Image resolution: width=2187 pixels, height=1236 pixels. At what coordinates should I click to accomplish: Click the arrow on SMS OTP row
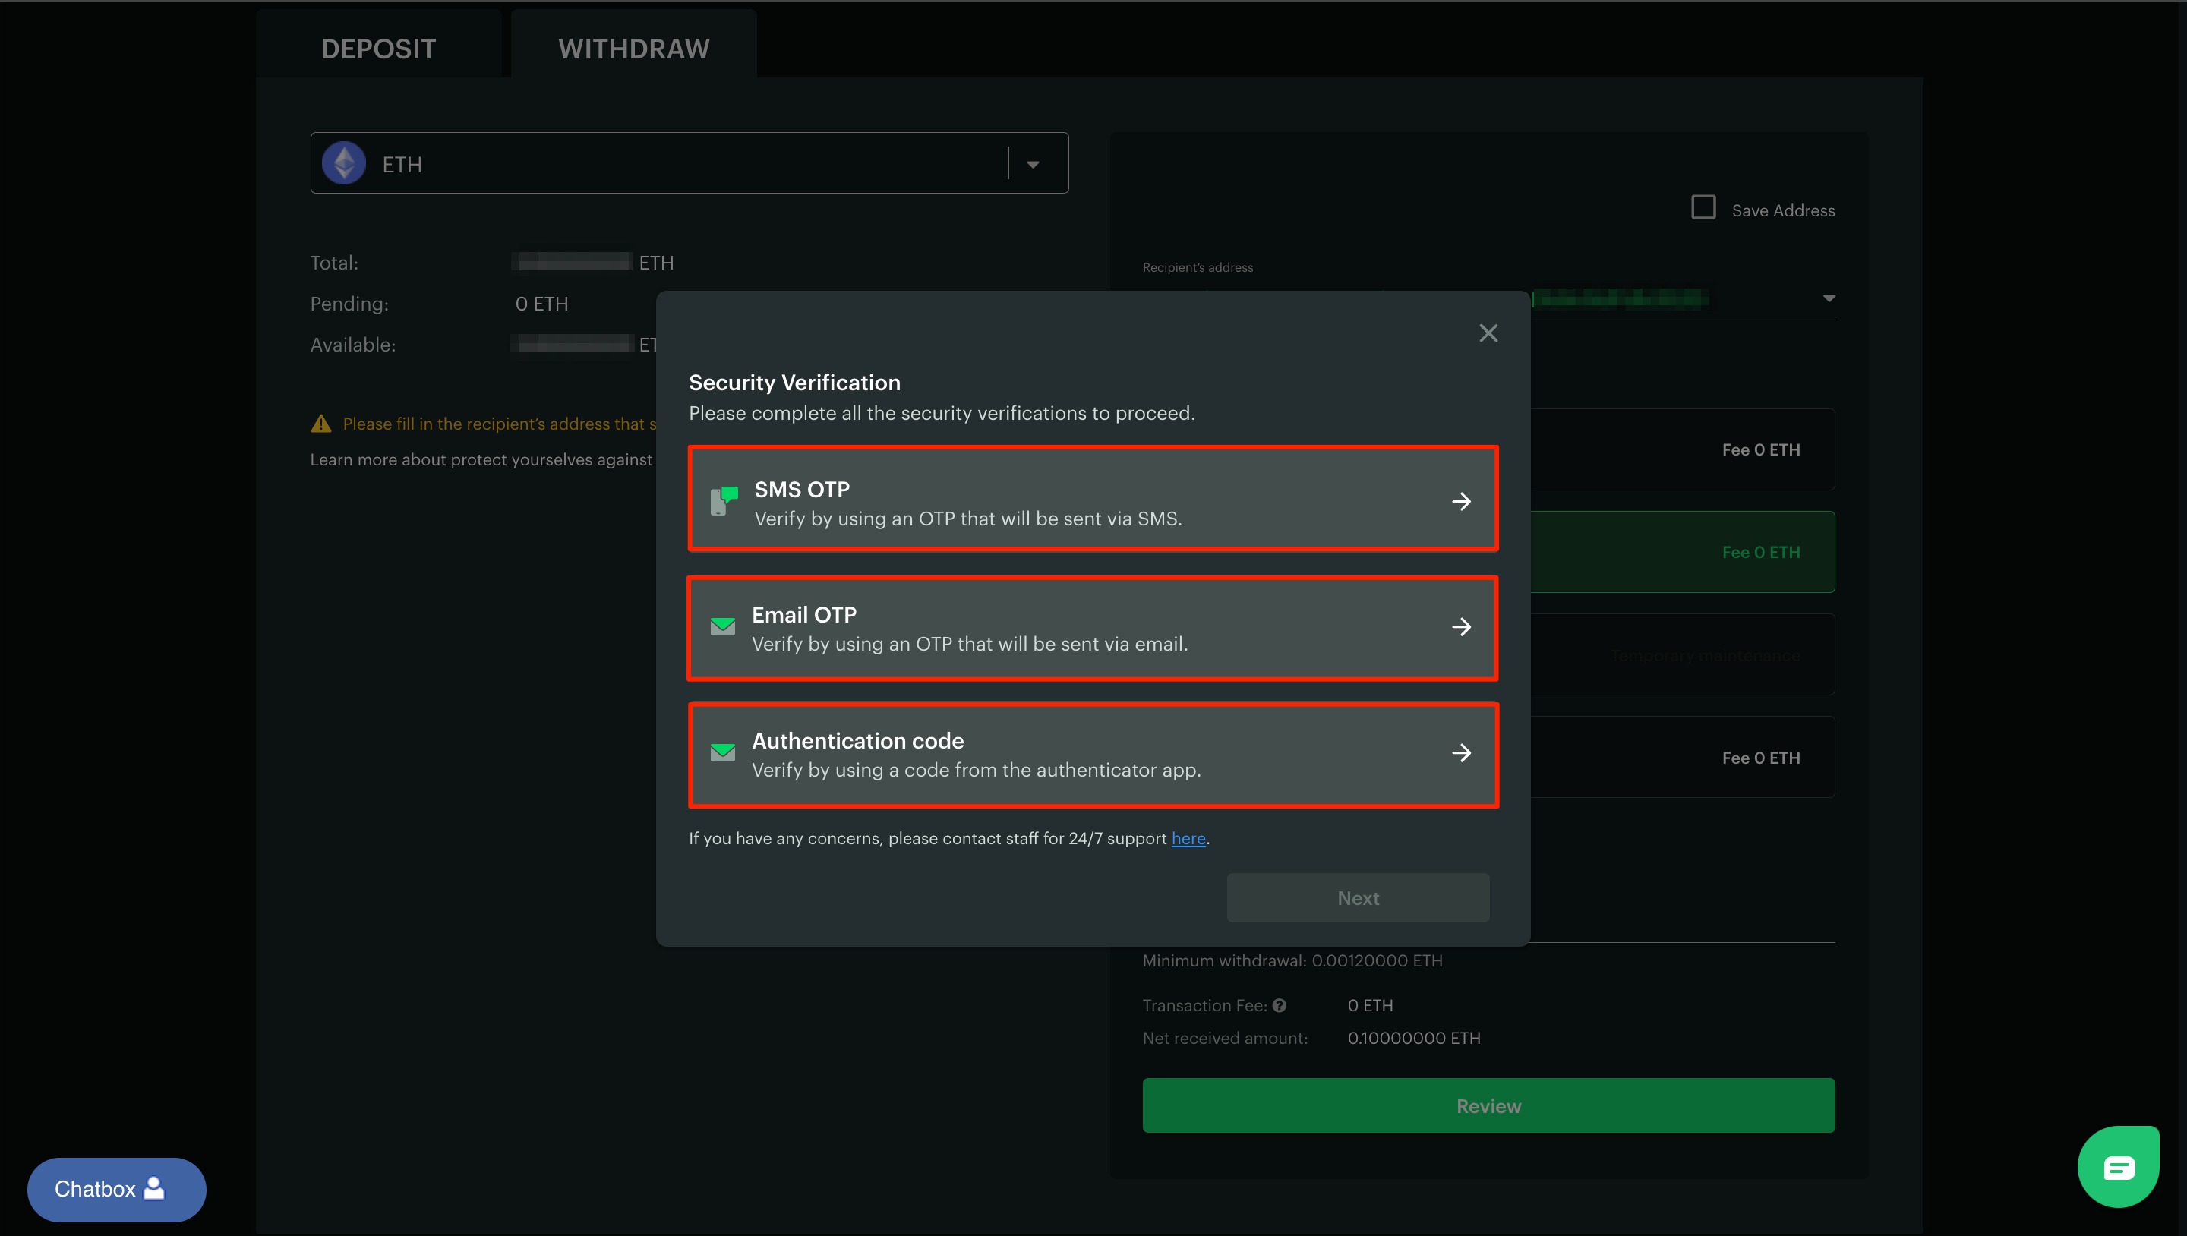1461,501
